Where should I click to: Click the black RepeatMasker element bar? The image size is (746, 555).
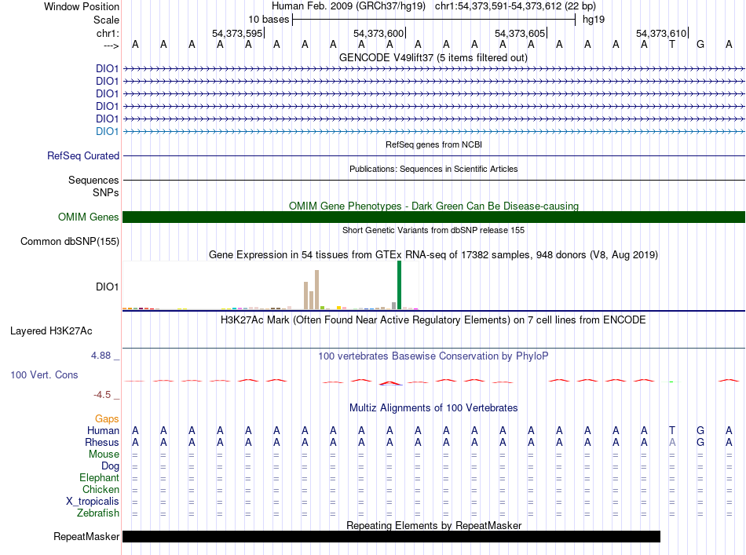pos(391,537)
